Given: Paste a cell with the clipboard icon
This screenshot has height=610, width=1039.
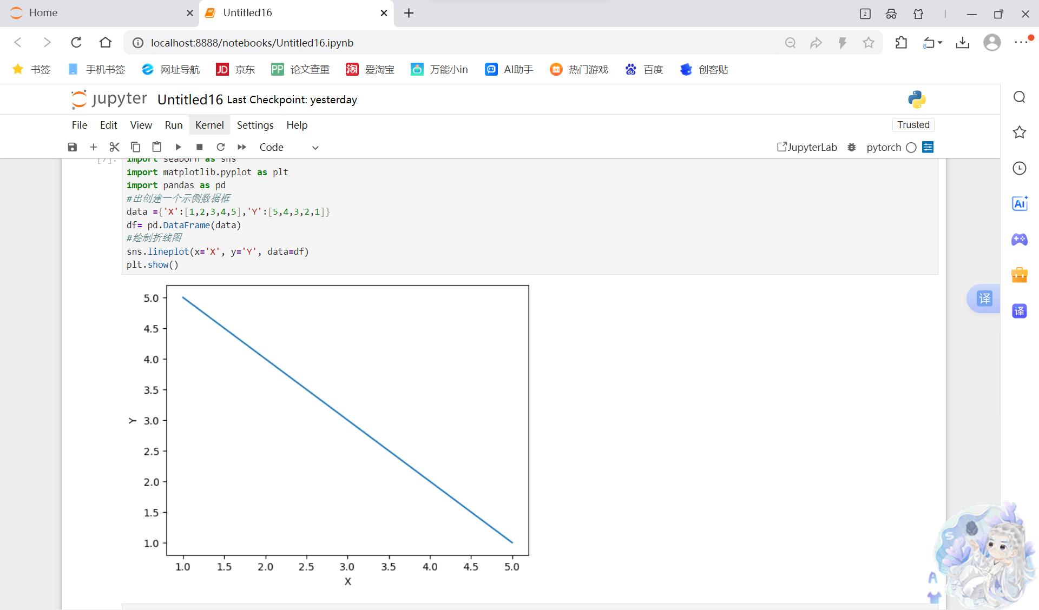Looking at the screenshot, I should [156, 147].
